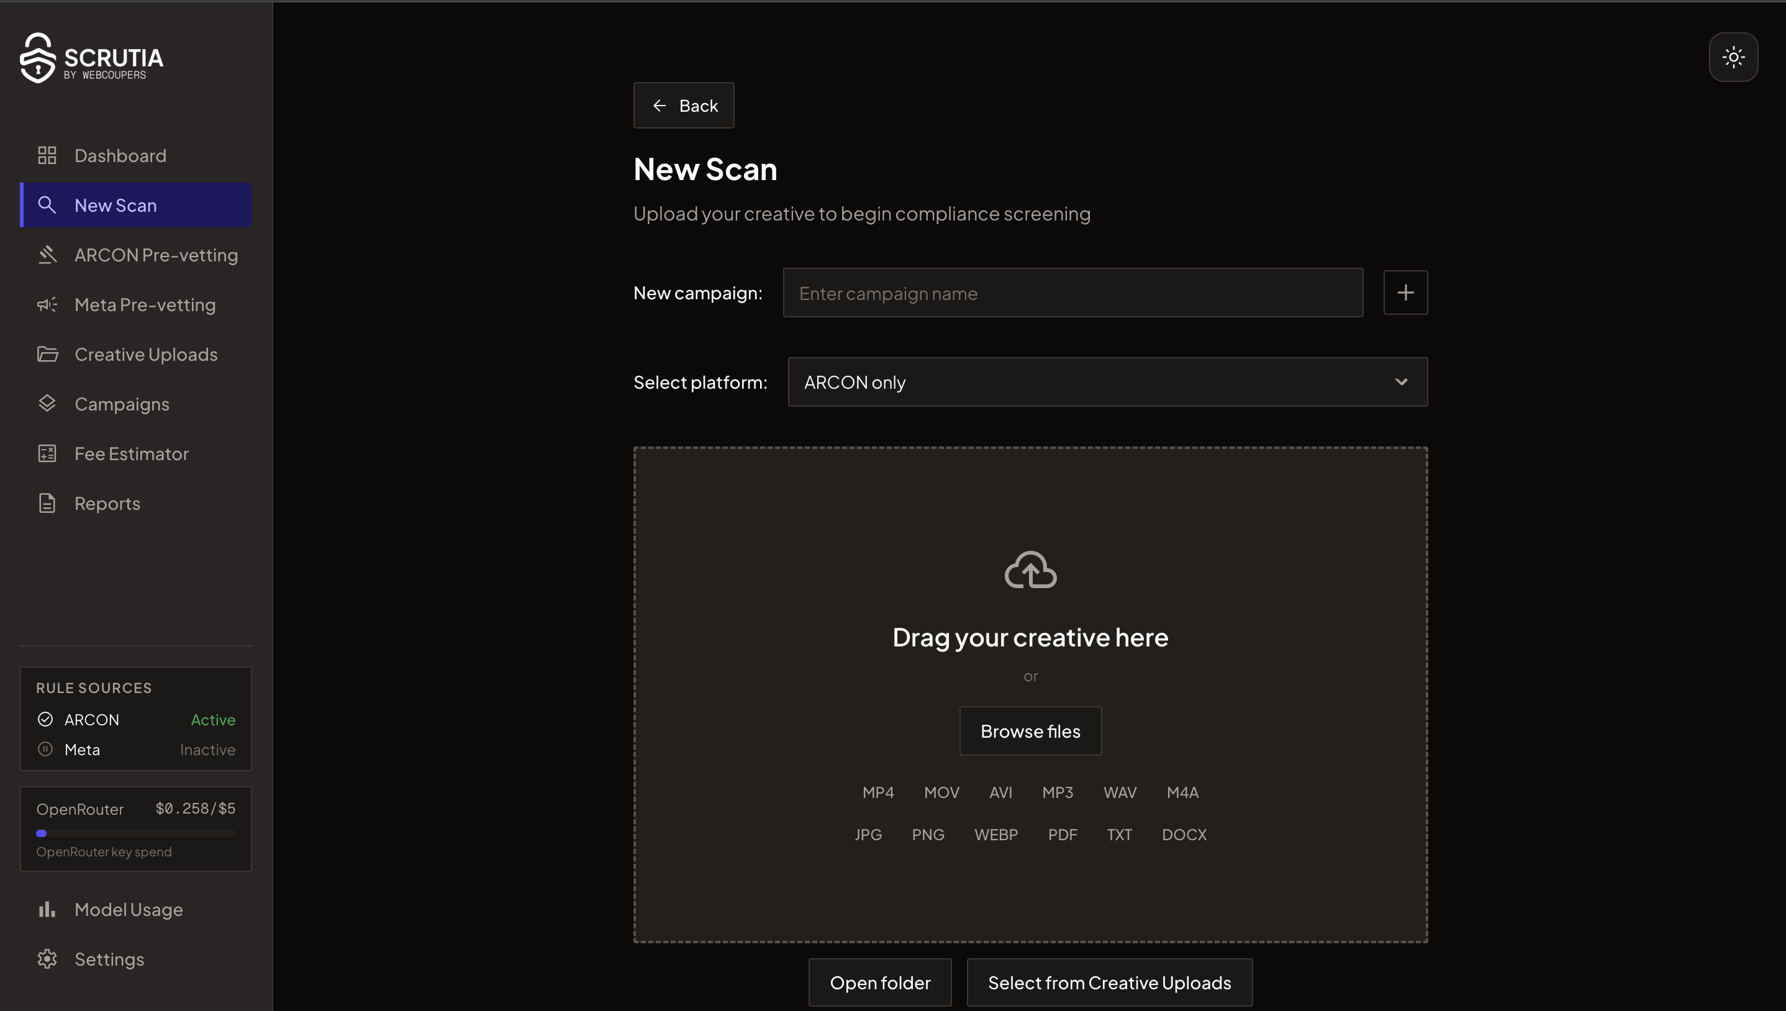Click the ARCON active checkmark icon

(x=45, y=719)
